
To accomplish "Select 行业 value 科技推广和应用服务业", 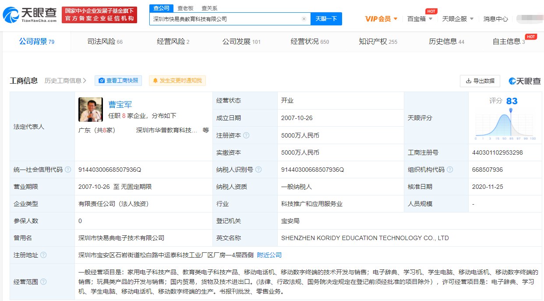I will 312,204.
